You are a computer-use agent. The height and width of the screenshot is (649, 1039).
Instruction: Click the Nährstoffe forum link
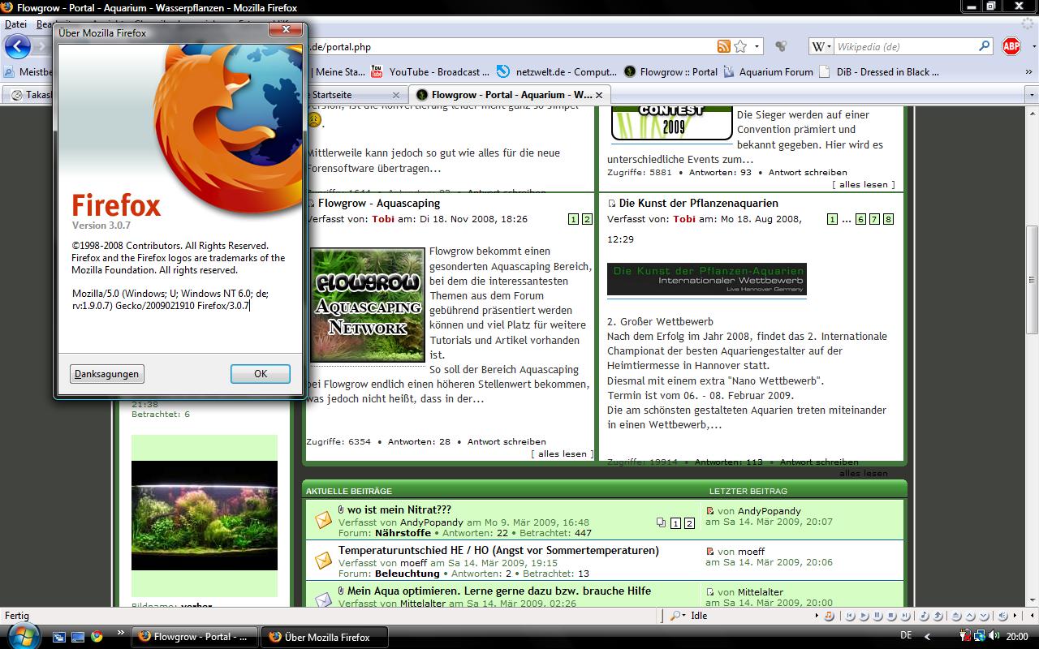(x=403, y=533)
